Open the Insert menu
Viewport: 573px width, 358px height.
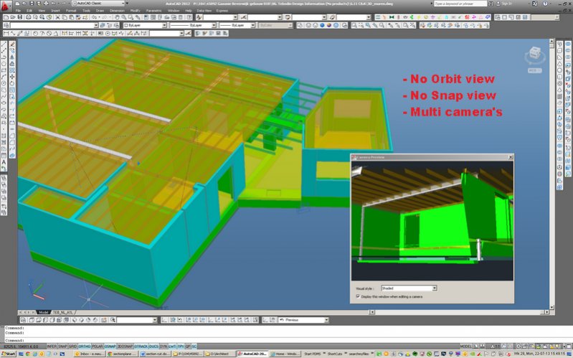(55, 11)
